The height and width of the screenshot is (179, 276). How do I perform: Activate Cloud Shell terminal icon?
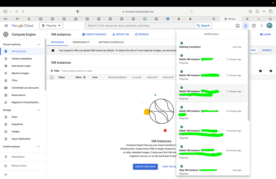pos(237,26)
